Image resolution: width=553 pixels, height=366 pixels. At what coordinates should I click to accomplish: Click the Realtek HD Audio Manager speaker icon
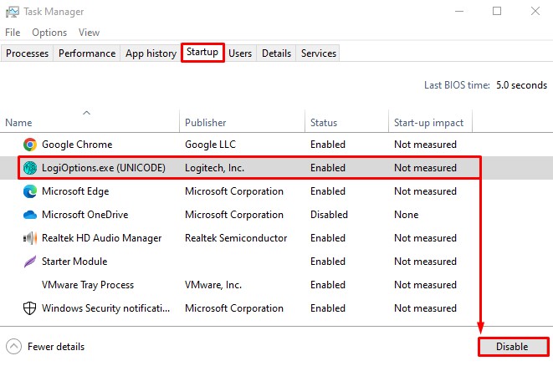[x=30, y=238]
